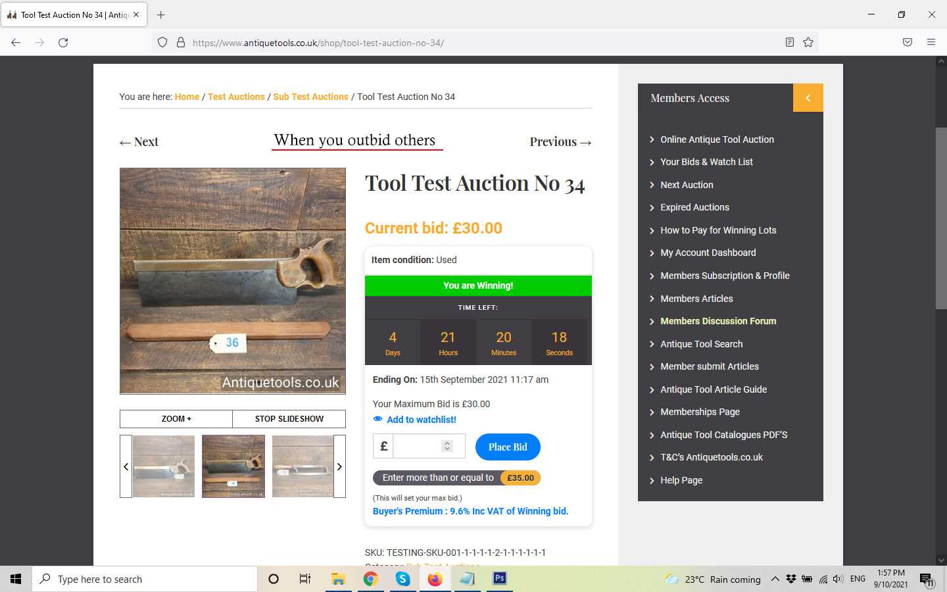Add this auction to watchlist
Screen dimensions: 947x592
click(x=421, y=420)
